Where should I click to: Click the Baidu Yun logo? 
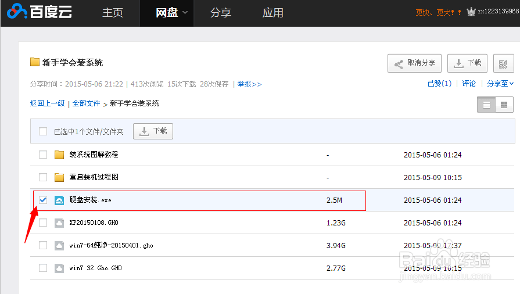pos(39,12)
